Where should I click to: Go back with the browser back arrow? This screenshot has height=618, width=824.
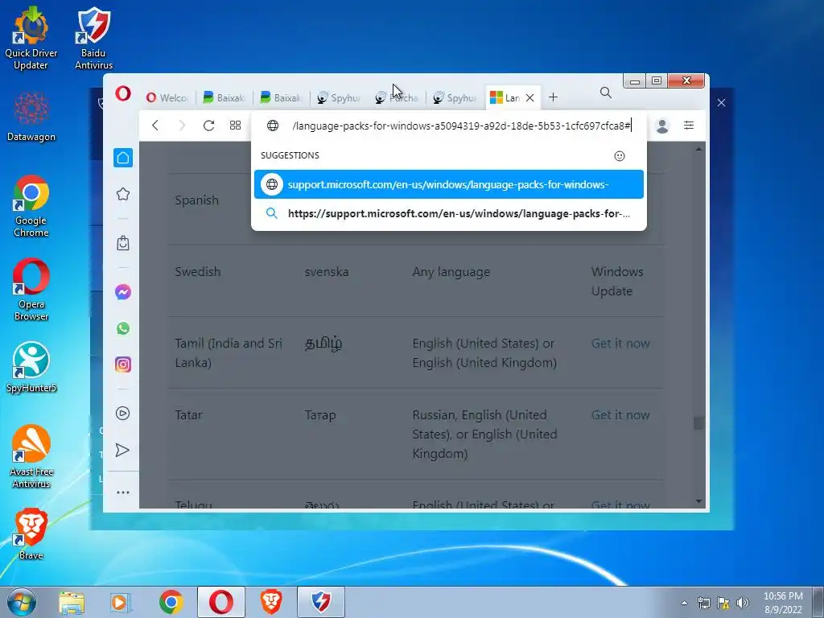[x=155, y=126]
